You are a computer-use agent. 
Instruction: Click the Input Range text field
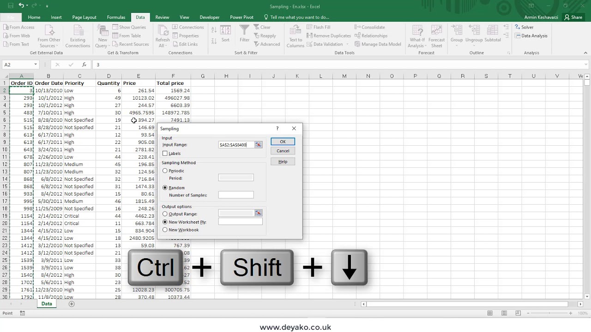point(236,145)
